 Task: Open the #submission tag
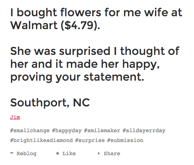(x=125, y=140)
